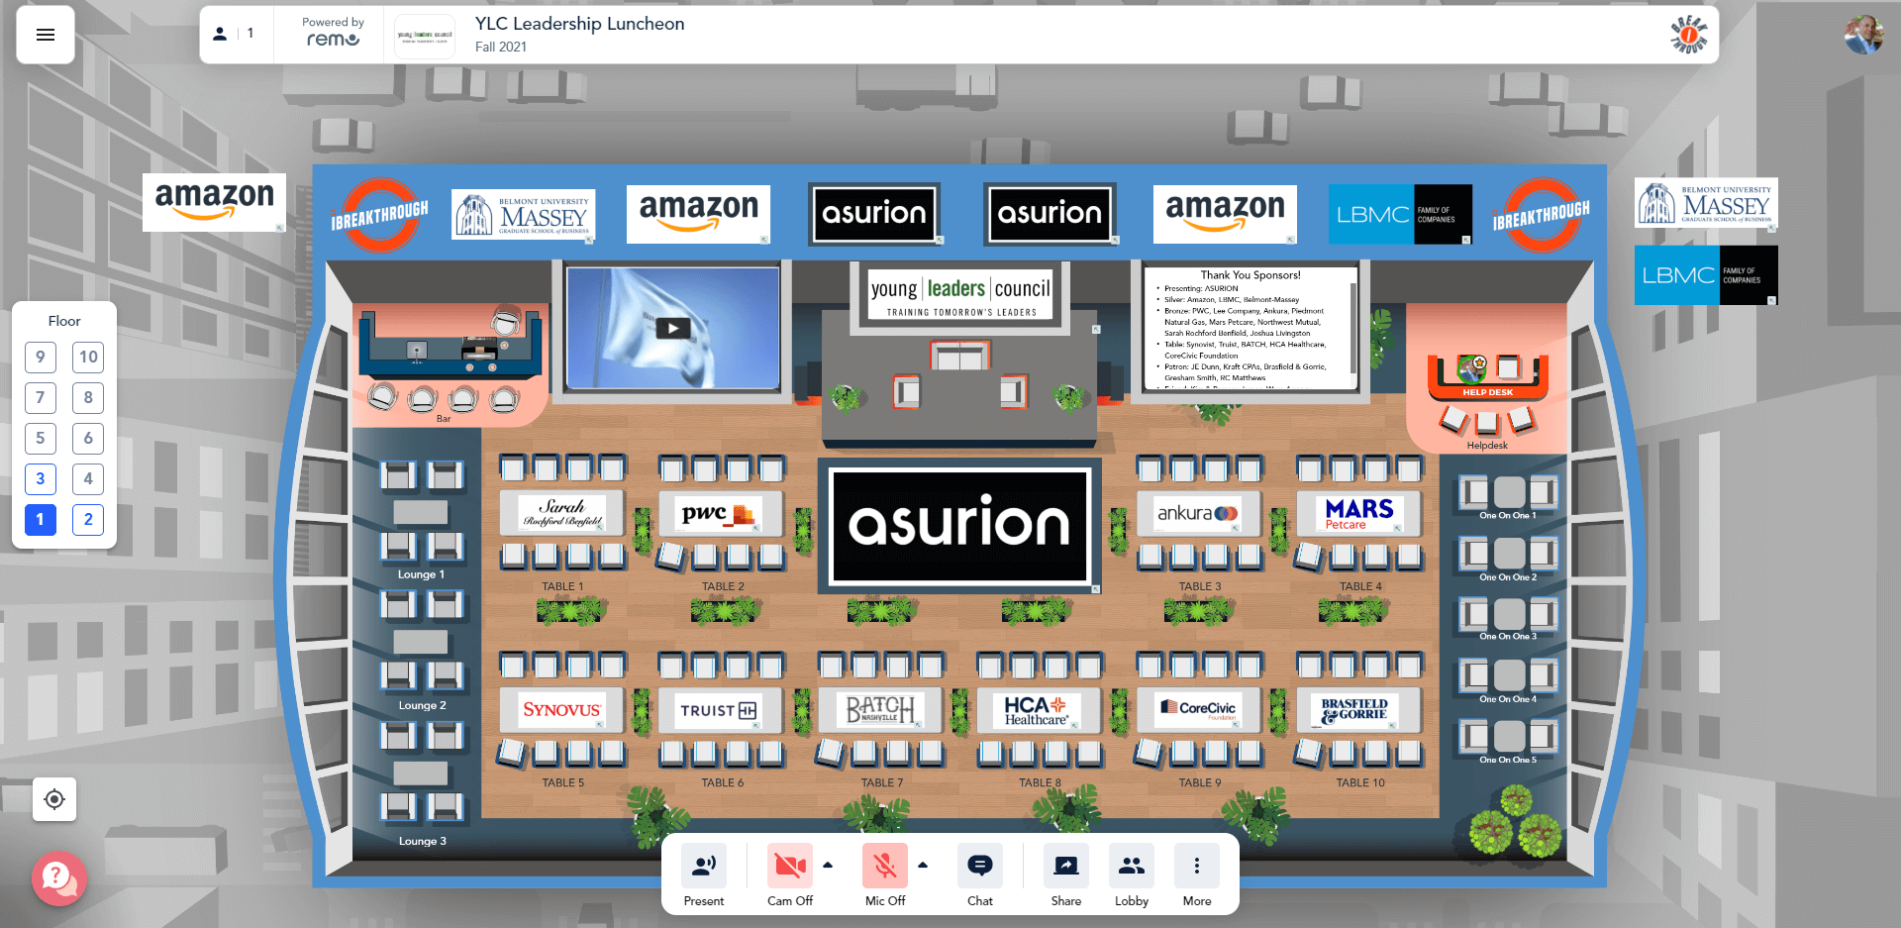Switch to floor 5
This screenshot has width=1901, height=928.
tap(41, 439)
